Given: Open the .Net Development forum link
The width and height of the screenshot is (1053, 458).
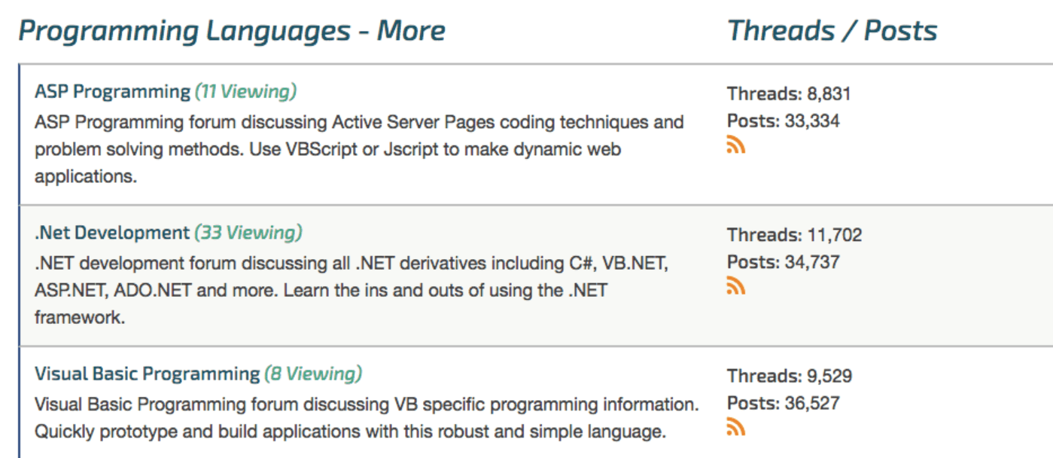Looking at the screenshot, I should [x=112, y=233].
